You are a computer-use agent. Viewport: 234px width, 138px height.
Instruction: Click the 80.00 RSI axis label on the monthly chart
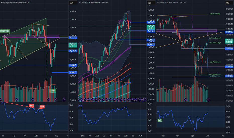(149, 104)
